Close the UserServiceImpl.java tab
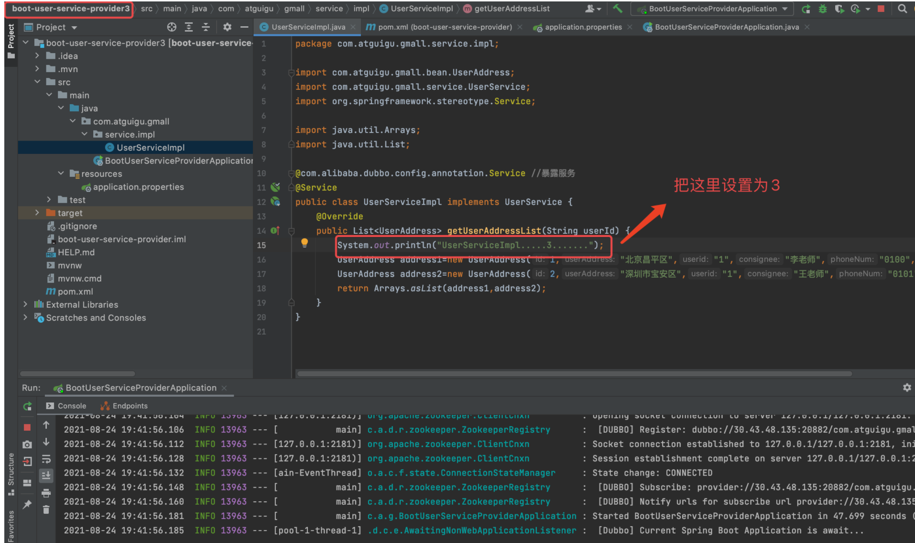This screenshot has width=915, height=543. click(x=353, y=27)
